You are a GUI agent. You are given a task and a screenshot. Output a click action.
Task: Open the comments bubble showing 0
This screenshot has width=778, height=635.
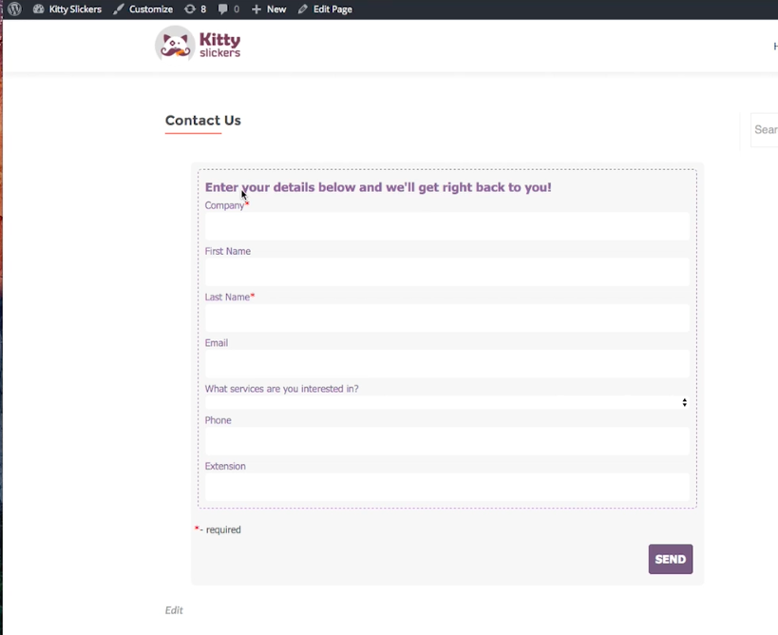pos(228,9)
